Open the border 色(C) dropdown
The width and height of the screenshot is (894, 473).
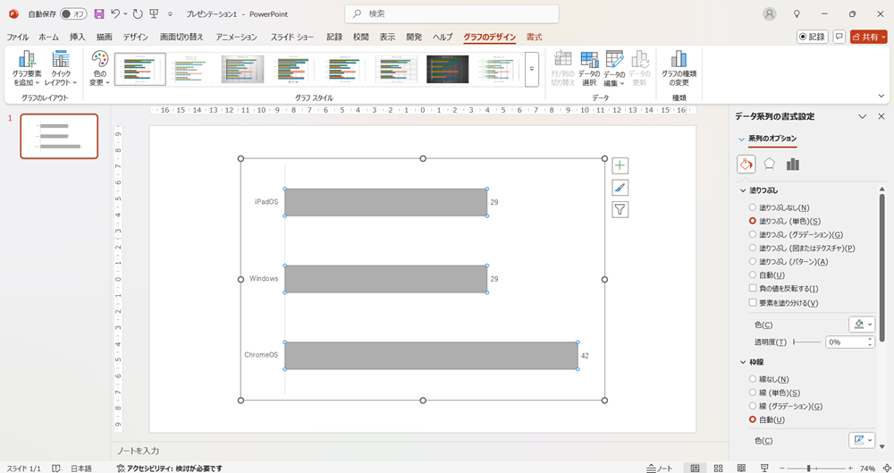(x=862, y=441)
